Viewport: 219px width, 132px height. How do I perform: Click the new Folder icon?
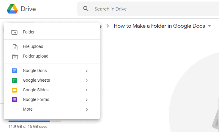click(x=14, y=32)
